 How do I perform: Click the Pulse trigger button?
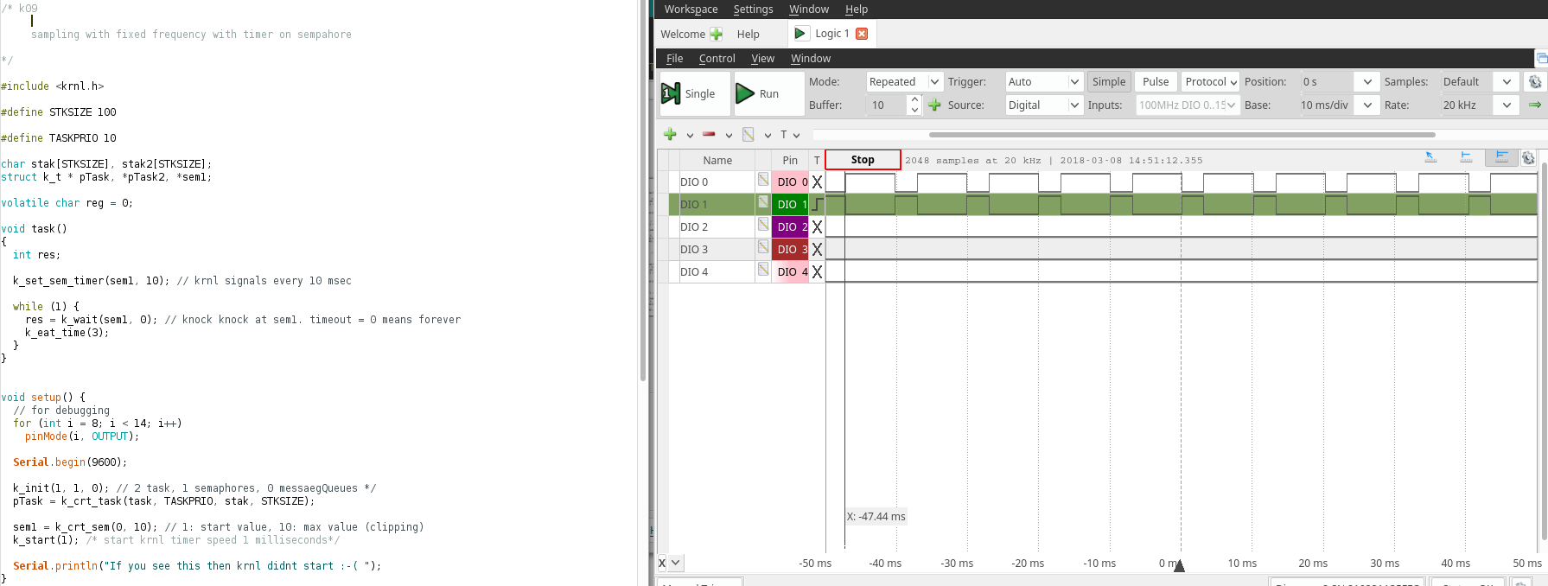tap(1155, 81)
